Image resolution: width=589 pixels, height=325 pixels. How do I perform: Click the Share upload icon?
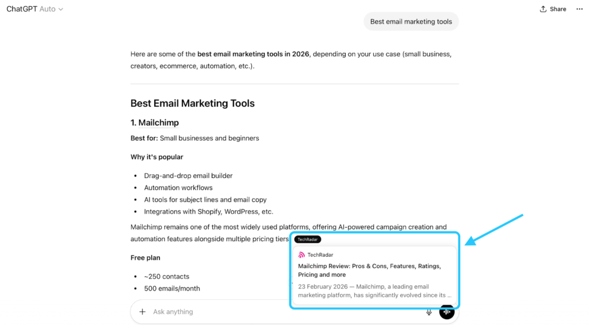pyautogui.click(x=543, y=9)
